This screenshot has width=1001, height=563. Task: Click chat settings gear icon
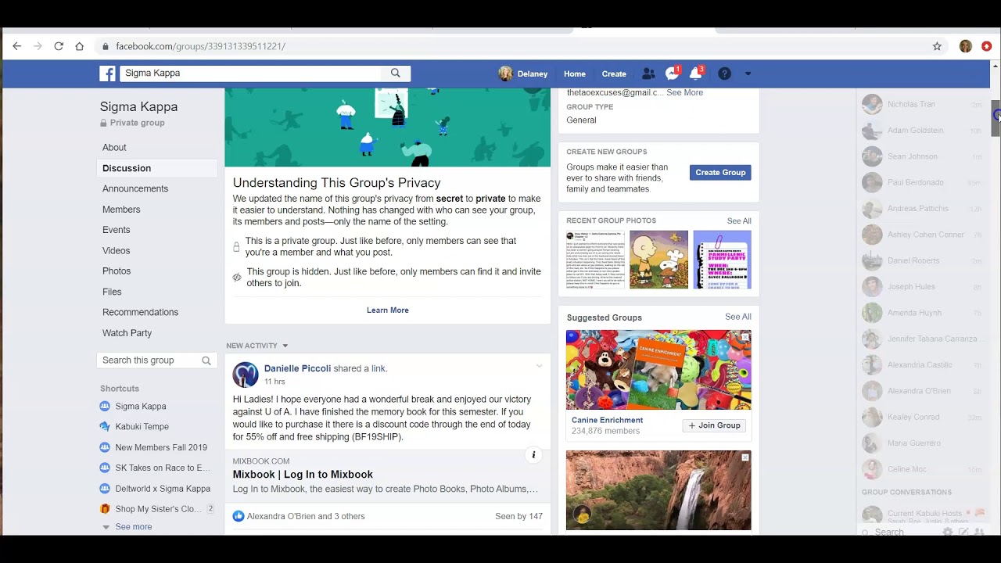(x=948, y=532)
